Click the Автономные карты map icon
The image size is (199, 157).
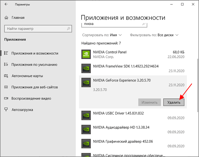coord(6,76)
